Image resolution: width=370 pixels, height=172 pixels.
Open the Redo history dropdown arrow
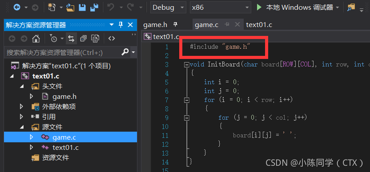point(141,8)
